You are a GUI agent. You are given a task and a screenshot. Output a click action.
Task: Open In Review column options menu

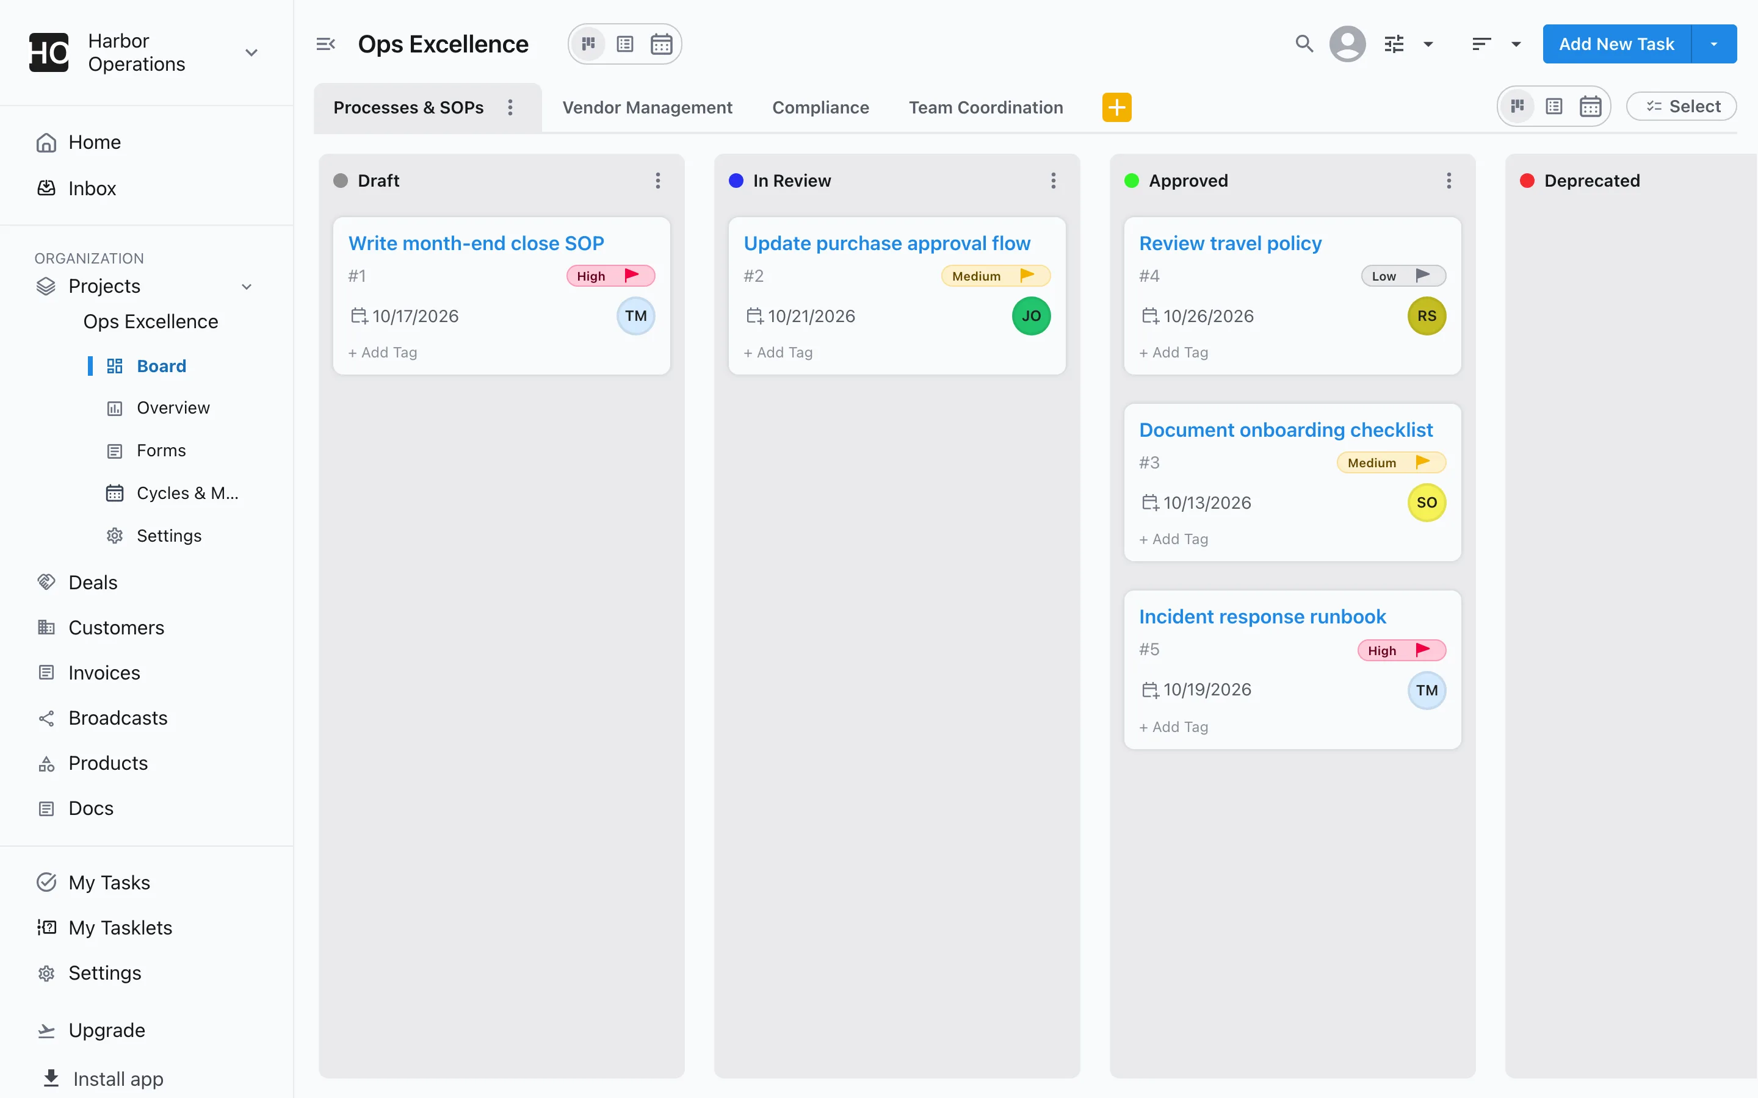pos(1054,181)
